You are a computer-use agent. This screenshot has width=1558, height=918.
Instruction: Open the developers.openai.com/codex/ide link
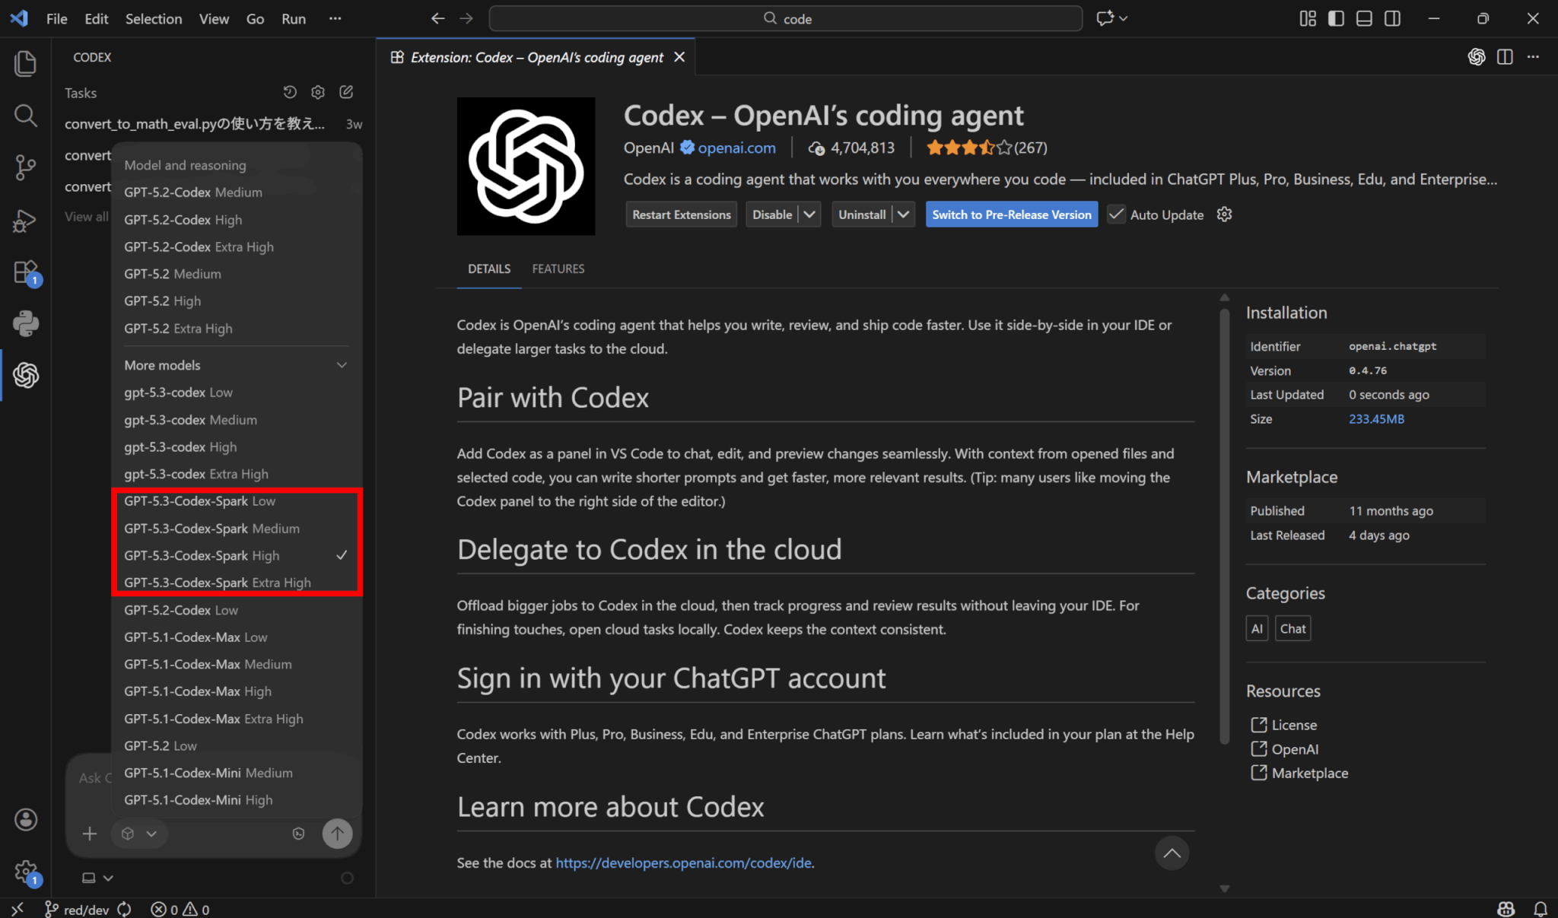click(x=682, y=862)
